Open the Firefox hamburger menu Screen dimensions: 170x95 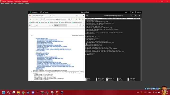[83, 19]
